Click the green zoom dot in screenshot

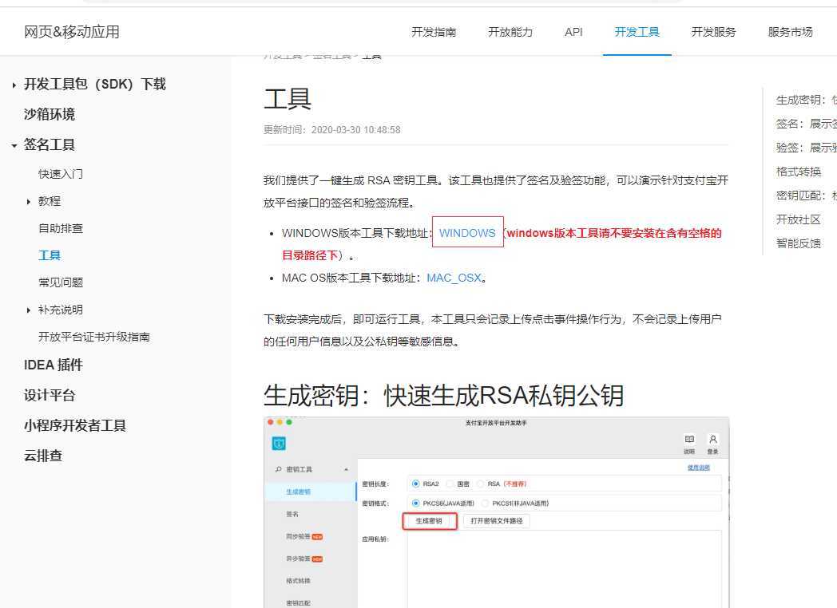click(289, 422)
